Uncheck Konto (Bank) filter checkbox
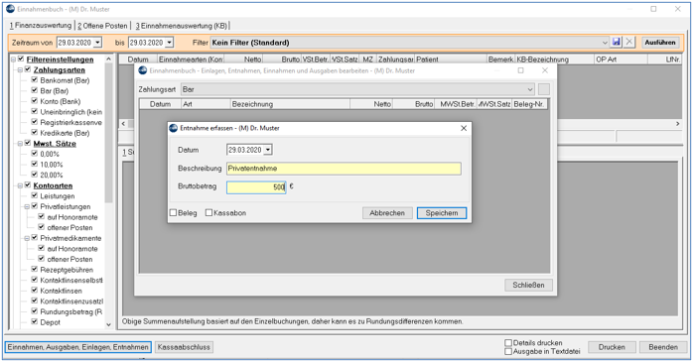This screenshot has width=693, height=362. point(35,101)
